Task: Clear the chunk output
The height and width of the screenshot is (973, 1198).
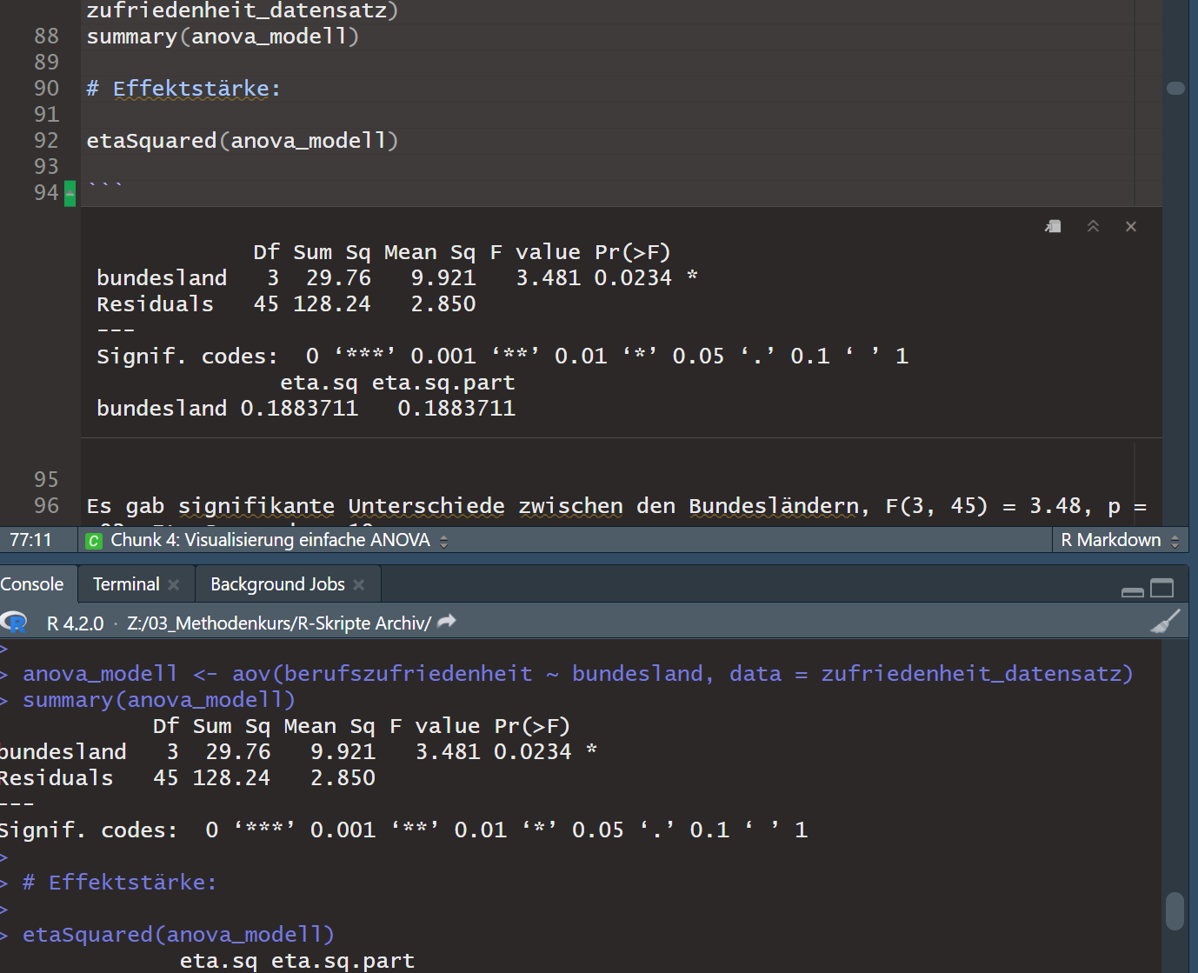Action: pos(1131,226)
